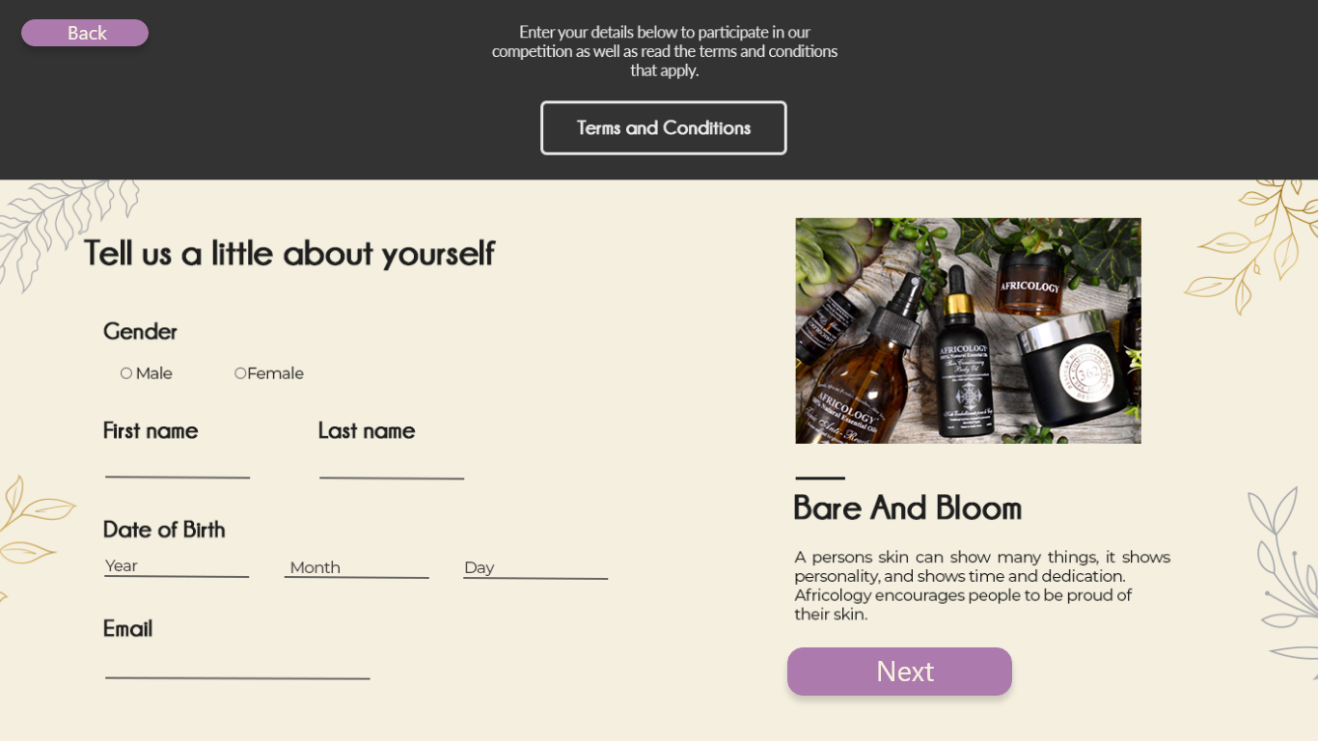Select the Male radio button

(126, 373)
